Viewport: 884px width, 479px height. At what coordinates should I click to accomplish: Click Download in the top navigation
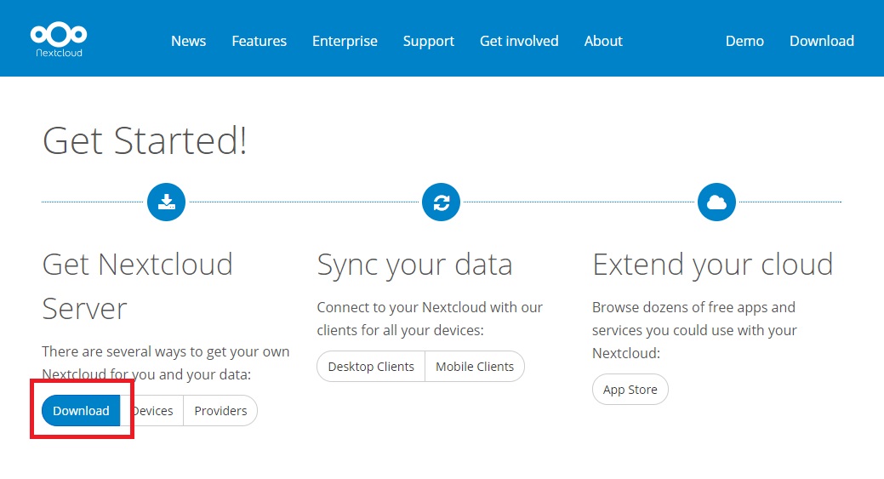(821, 41)
